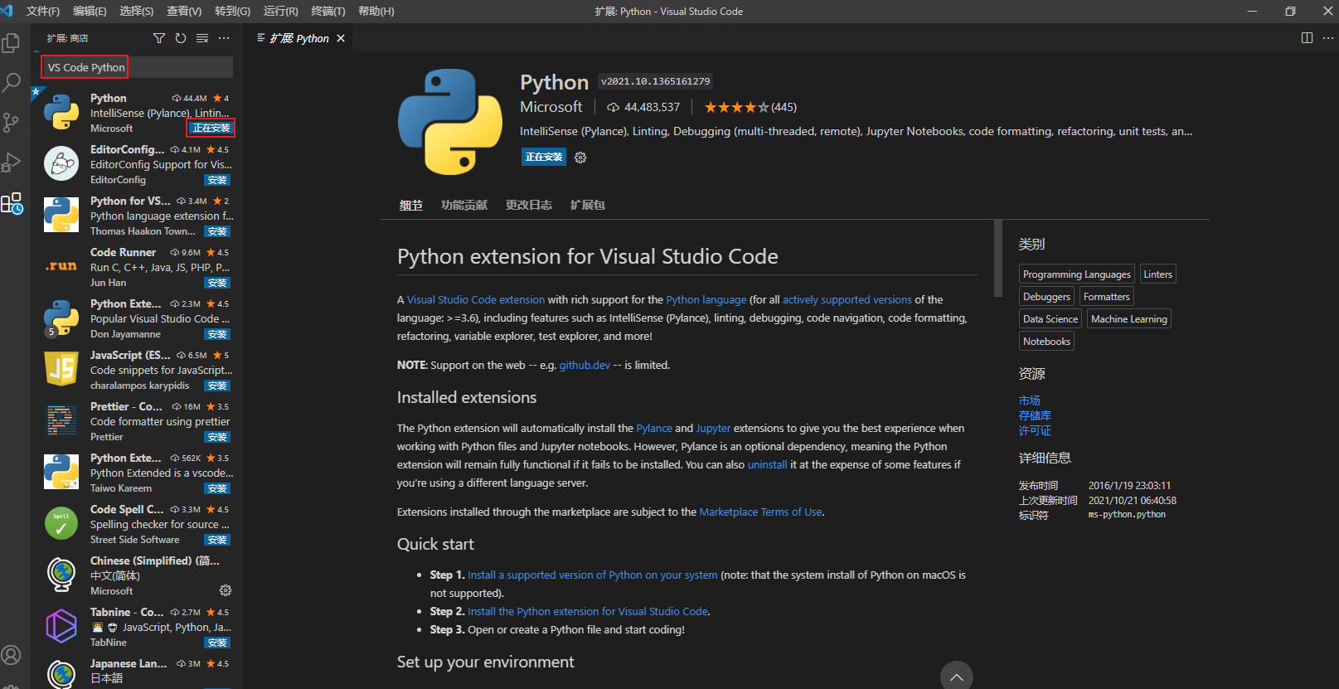Install the EditorConfig extension
Screen dimensions: 1339x689
click(x=217, y=180)
